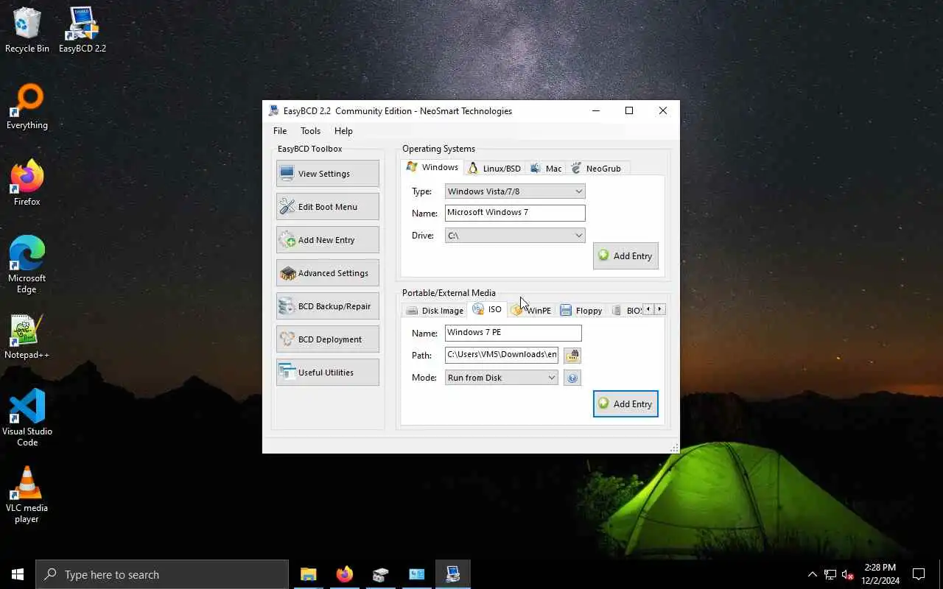Select EasyBCD 2.2 desktop shortcut

83,31
